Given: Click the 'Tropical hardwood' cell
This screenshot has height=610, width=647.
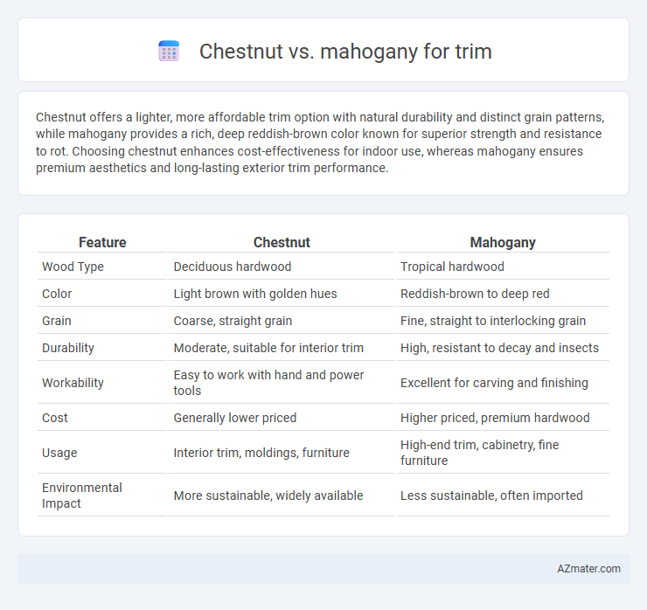Looking at the screenshot, I should coord(452,267).
